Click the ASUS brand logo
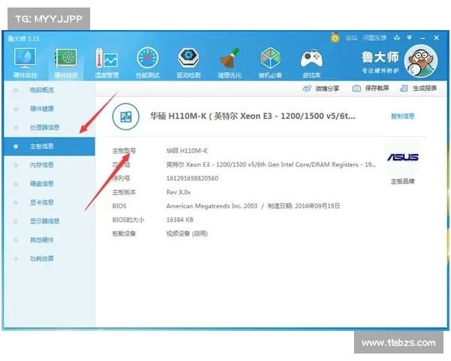The width and height of the screenshot is (451, 361). (x=402, y=157)
